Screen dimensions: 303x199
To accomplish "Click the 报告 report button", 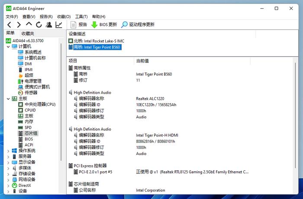I will click(x=79, y=25).
